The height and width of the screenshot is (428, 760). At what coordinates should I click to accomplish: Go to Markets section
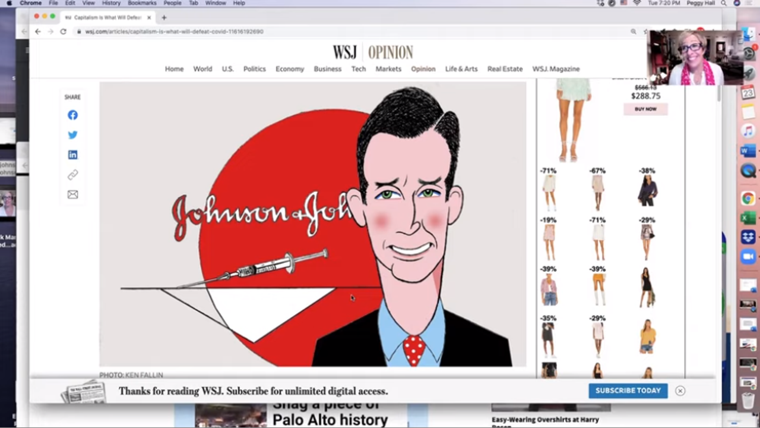tap(388, 69)
